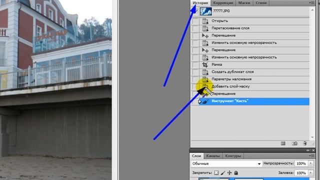This screenshot has height=180, width=320.
Task: Lock all with the padlock icon
Action: pos(236,172)
